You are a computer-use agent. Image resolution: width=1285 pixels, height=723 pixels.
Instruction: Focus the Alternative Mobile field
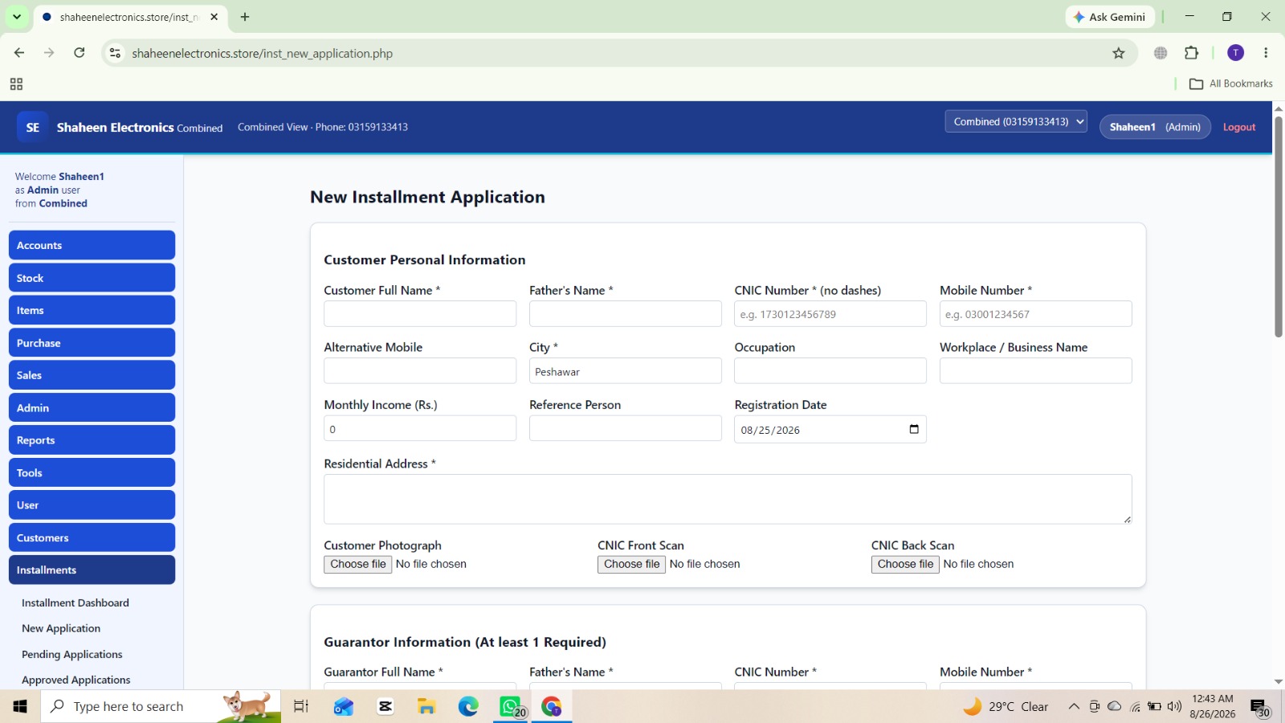click(x=420, y=370)
